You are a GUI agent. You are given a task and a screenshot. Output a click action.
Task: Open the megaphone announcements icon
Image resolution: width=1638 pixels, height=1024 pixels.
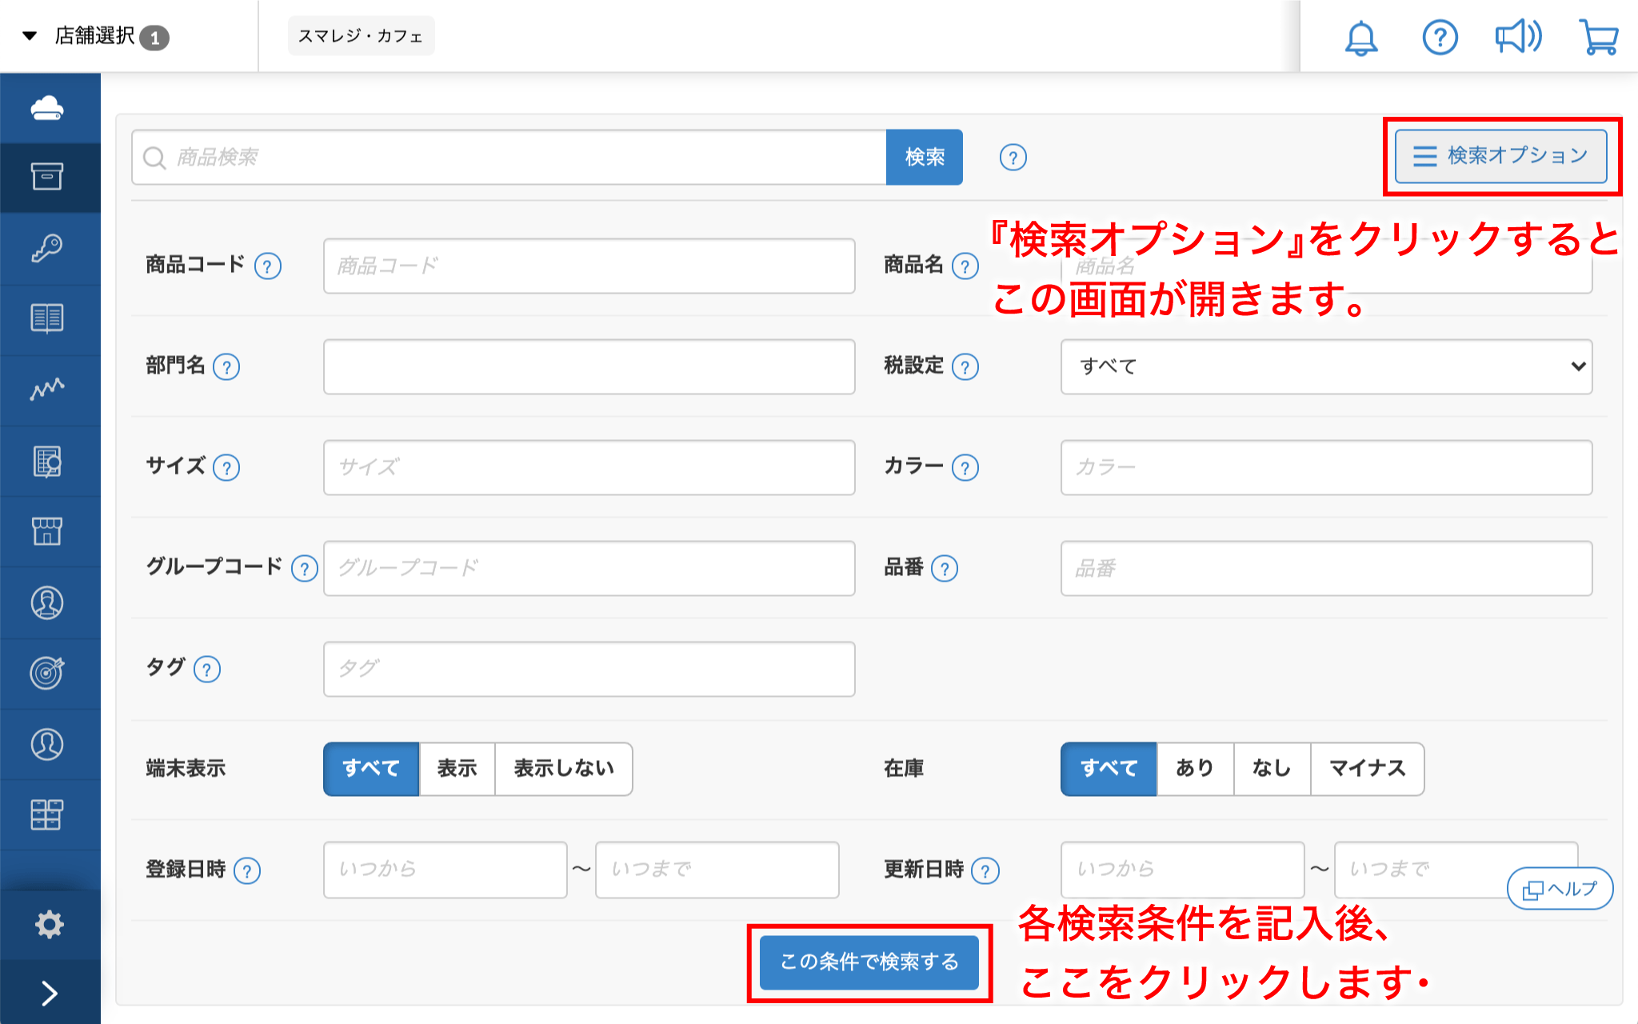pyautogui.click(x=1518, y=38)
